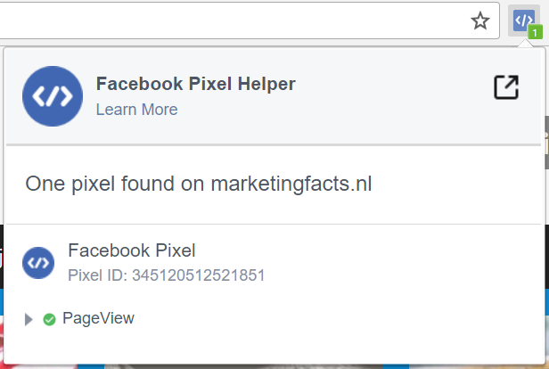This screenshot has width=549, height=369.
Task: Open the Learn More link
Action: pos(136,110)
